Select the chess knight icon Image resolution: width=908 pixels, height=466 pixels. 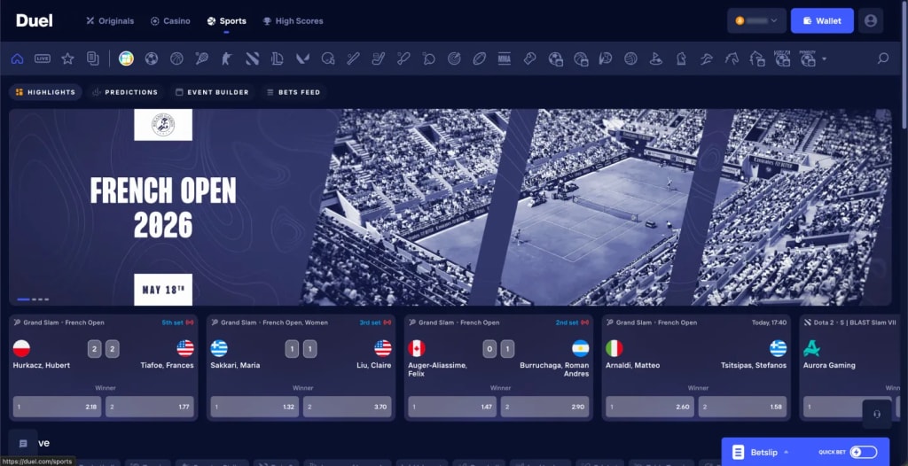click(681, 58)
